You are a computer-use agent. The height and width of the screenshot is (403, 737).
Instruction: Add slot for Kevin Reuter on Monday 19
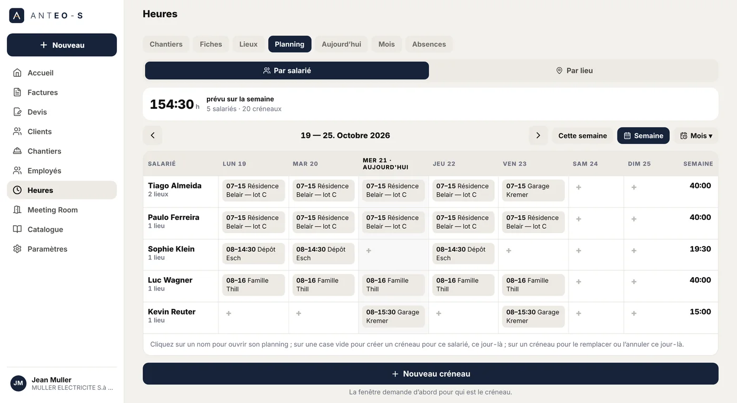228,313
